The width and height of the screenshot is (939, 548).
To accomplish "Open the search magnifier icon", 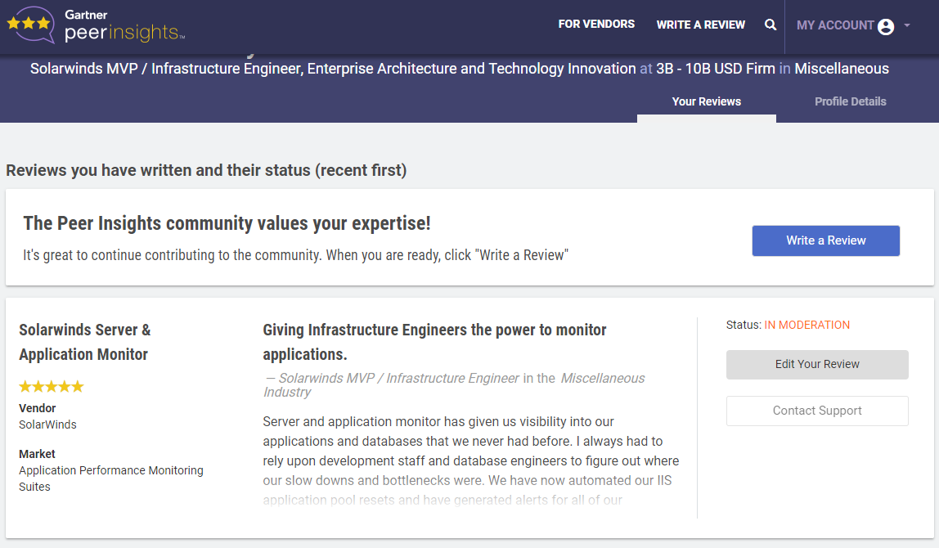I will 771,25.
